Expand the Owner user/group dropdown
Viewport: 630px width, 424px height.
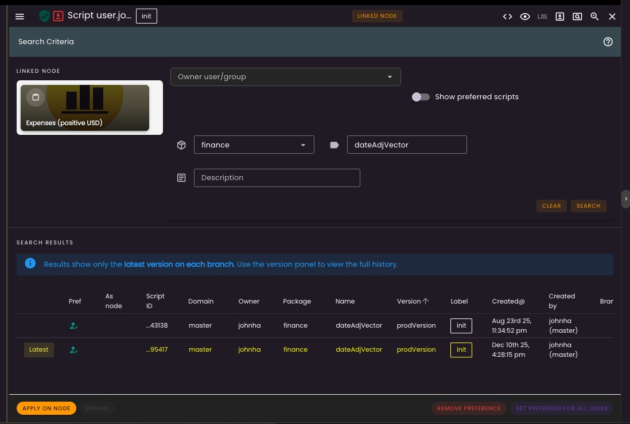285,77
